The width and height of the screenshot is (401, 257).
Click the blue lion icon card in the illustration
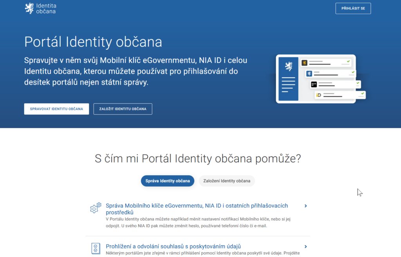309,73
